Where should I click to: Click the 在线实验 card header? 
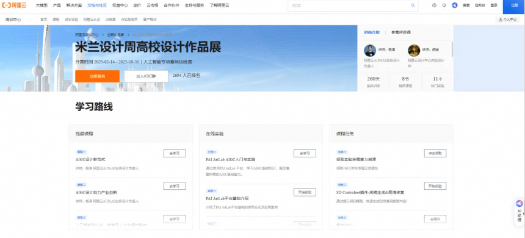261,134
